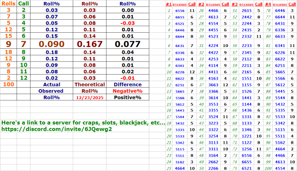Select the Positive% label cell

(x=127, y=98)
